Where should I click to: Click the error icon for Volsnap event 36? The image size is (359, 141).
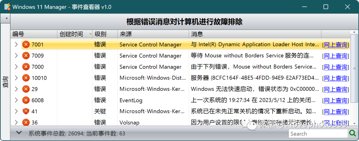26,123
